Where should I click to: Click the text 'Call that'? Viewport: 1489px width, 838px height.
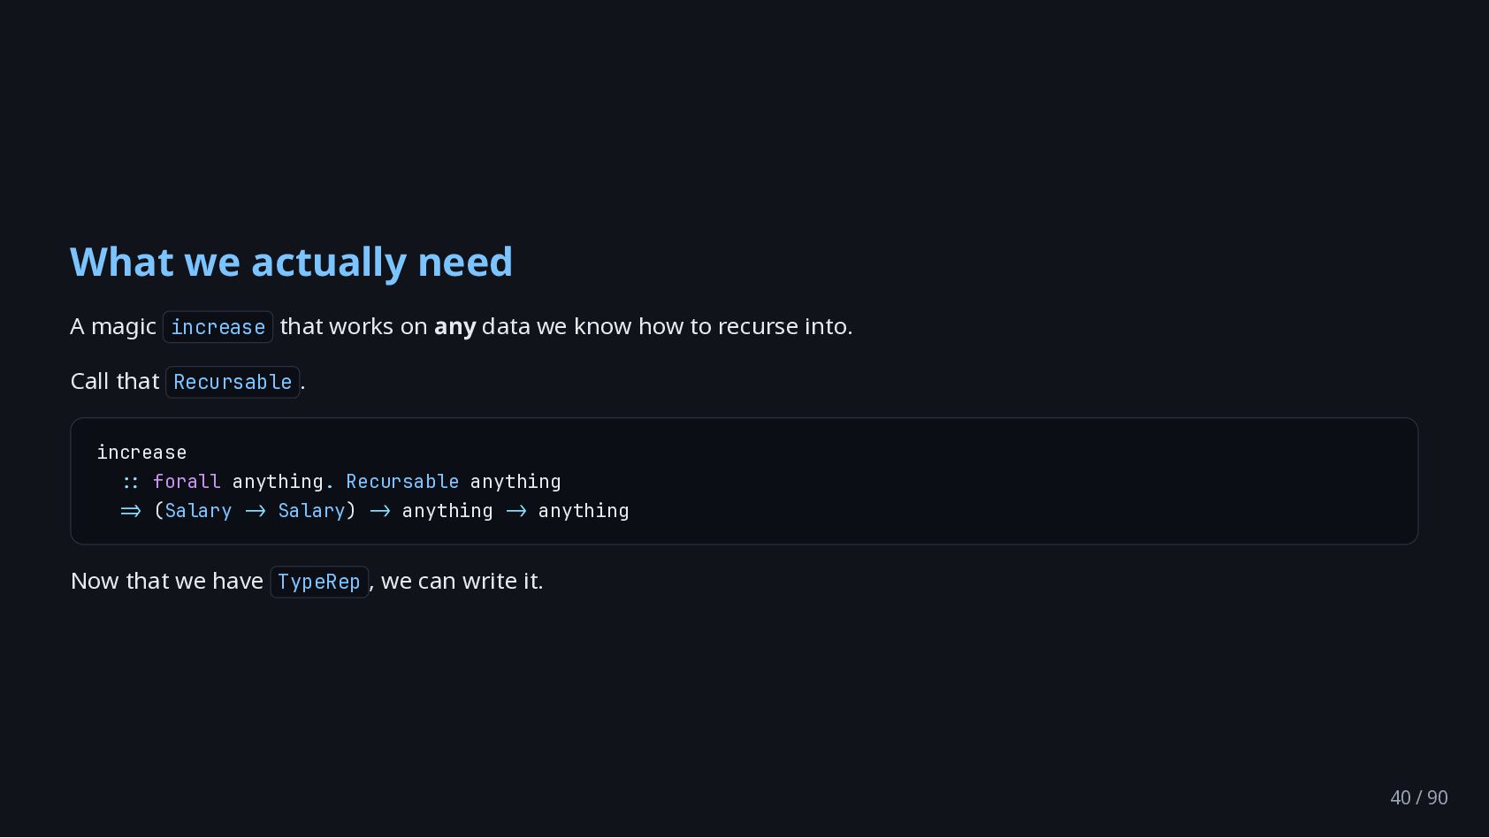coord(115,382)
